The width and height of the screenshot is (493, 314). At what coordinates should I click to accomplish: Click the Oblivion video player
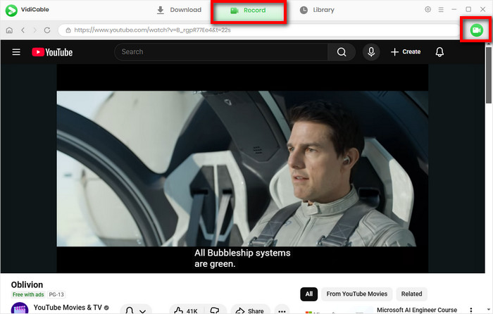pyautogui.click(x=242, y=168)
